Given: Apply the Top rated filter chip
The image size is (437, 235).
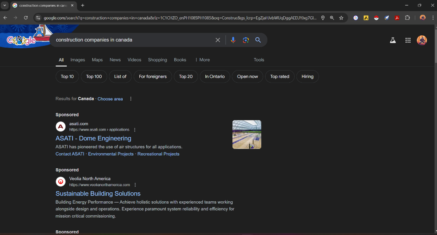Looking at the screenshot, I should pos(279,76).
